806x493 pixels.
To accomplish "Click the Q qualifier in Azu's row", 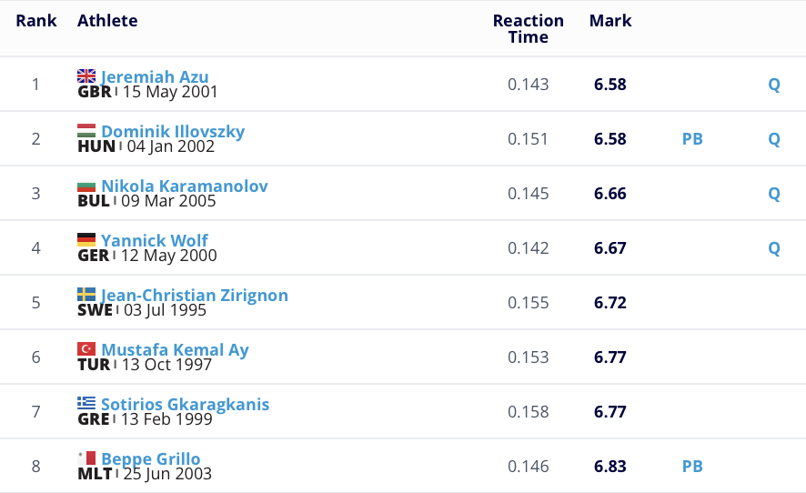I will click(x=774, y=85).
